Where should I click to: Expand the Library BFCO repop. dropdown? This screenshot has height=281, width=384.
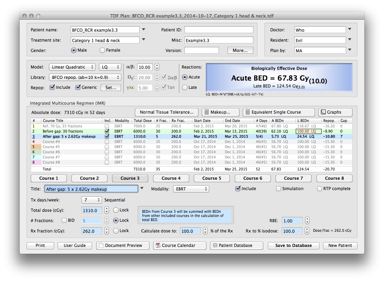(85, 77)
